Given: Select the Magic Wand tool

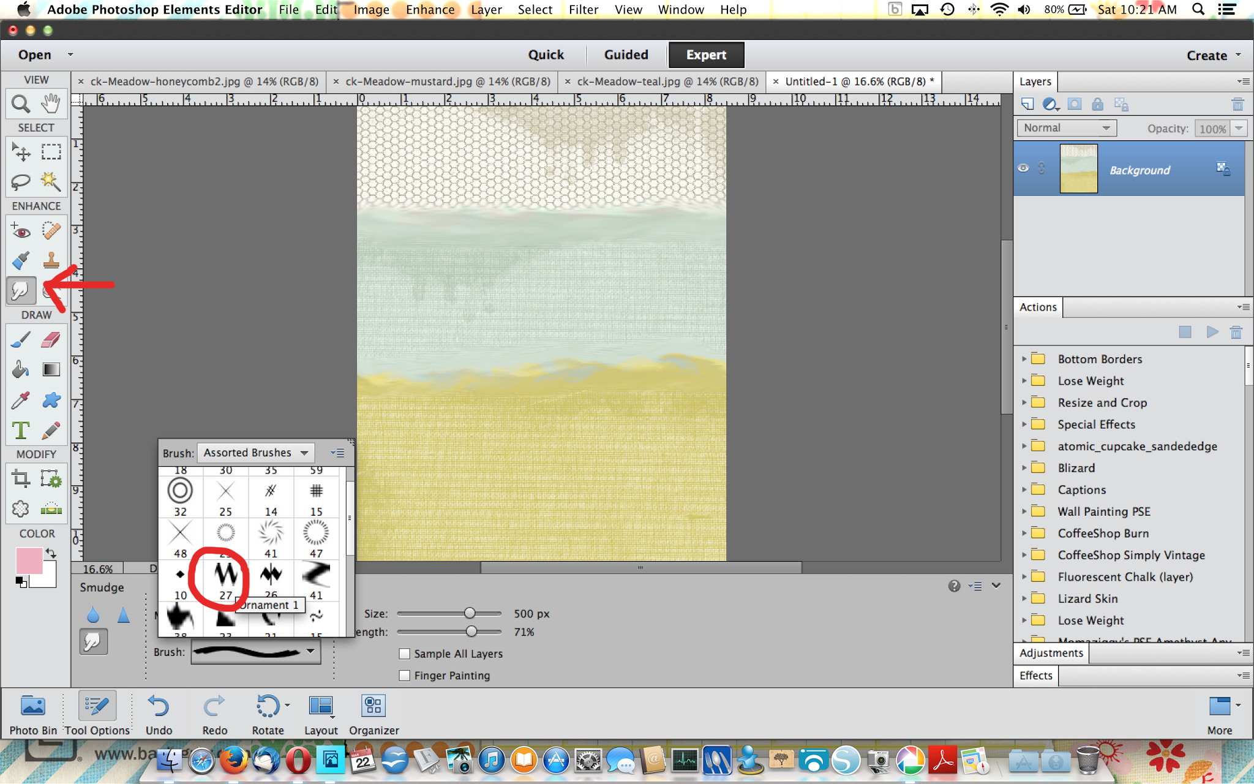Looking at the screenshot, I should [x=51, y=181].
